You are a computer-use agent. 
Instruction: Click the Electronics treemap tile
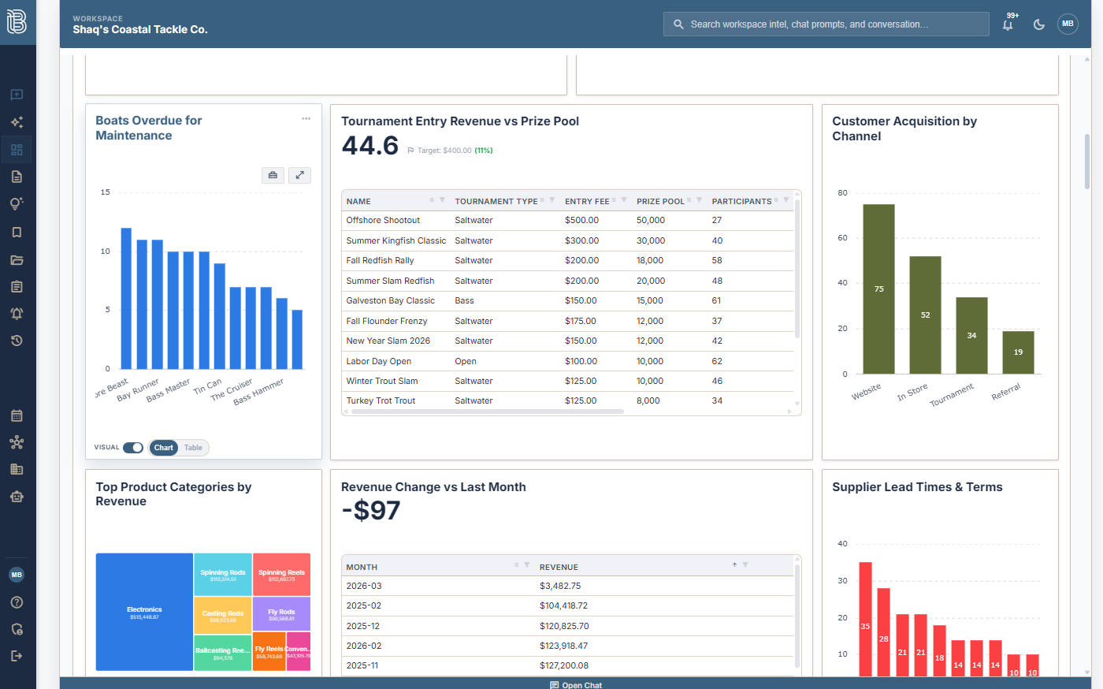click(144, 613)
